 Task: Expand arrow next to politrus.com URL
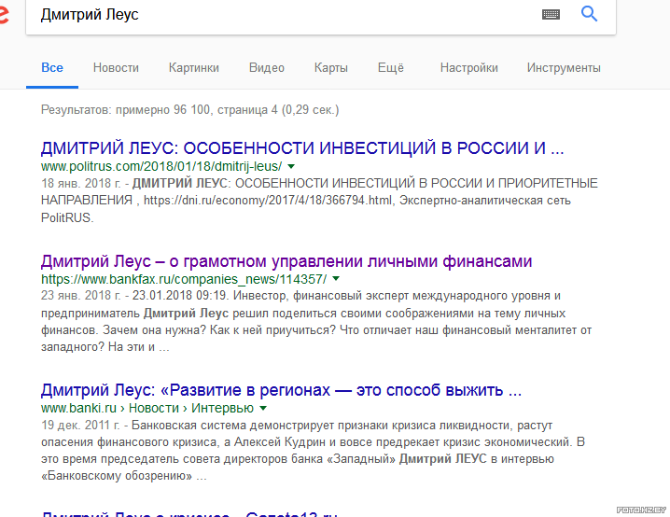291,166
